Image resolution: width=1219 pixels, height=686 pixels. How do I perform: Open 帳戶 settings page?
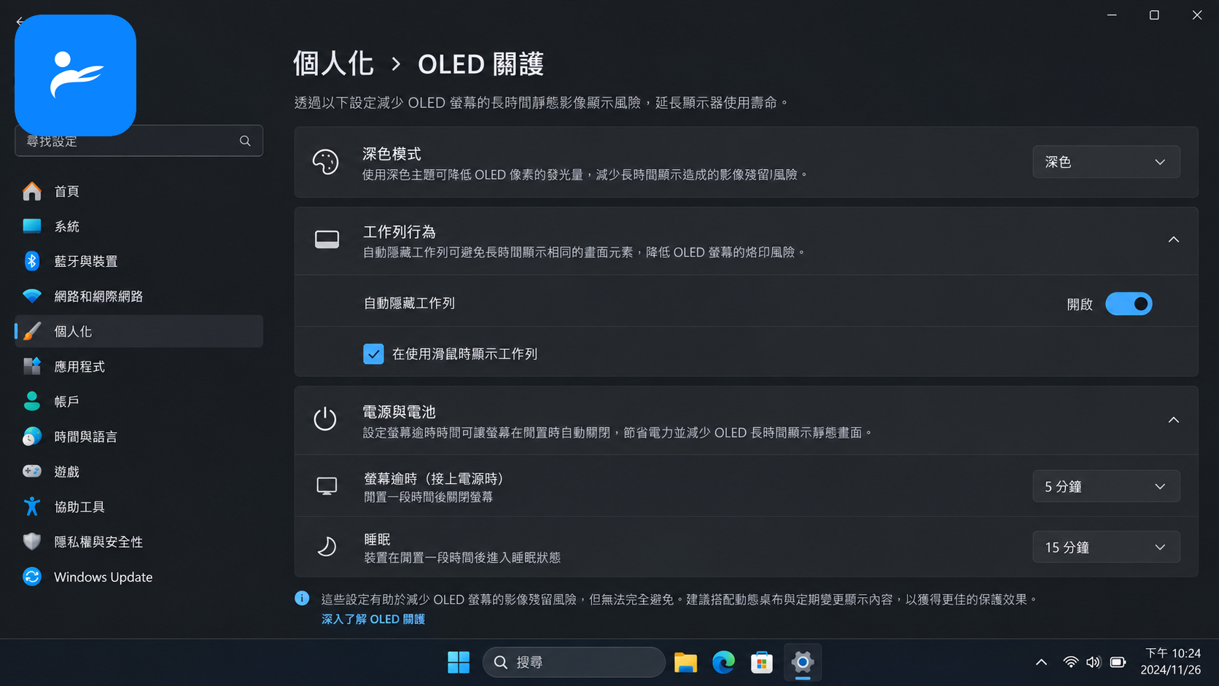(139, 401)
